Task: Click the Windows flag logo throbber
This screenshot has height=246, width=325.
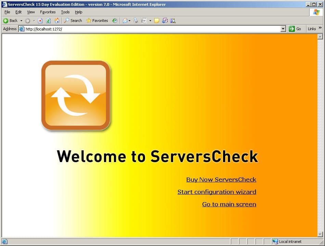Action: tap(316, 12)
